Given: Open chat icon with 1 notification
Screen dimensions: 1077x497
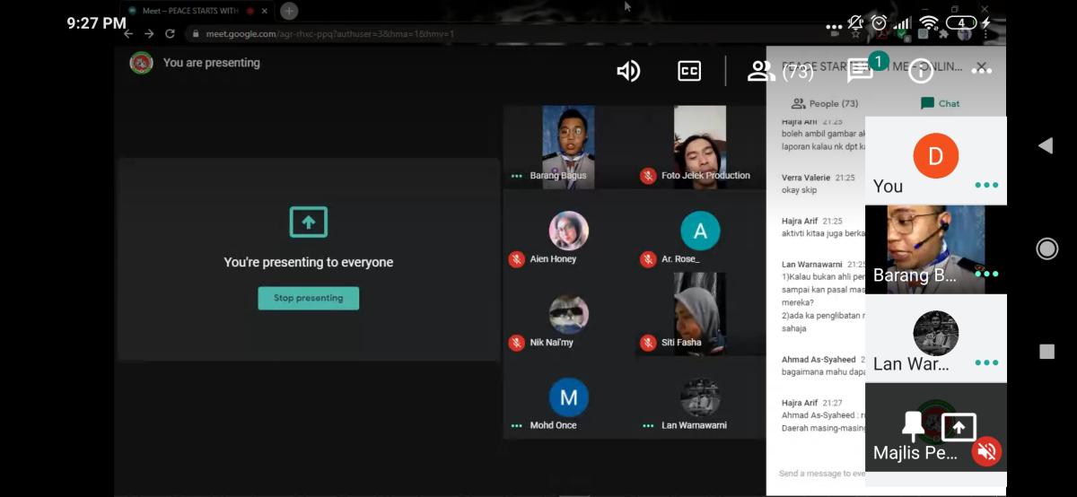Looking at the screenshot, I should click(860, 69).
